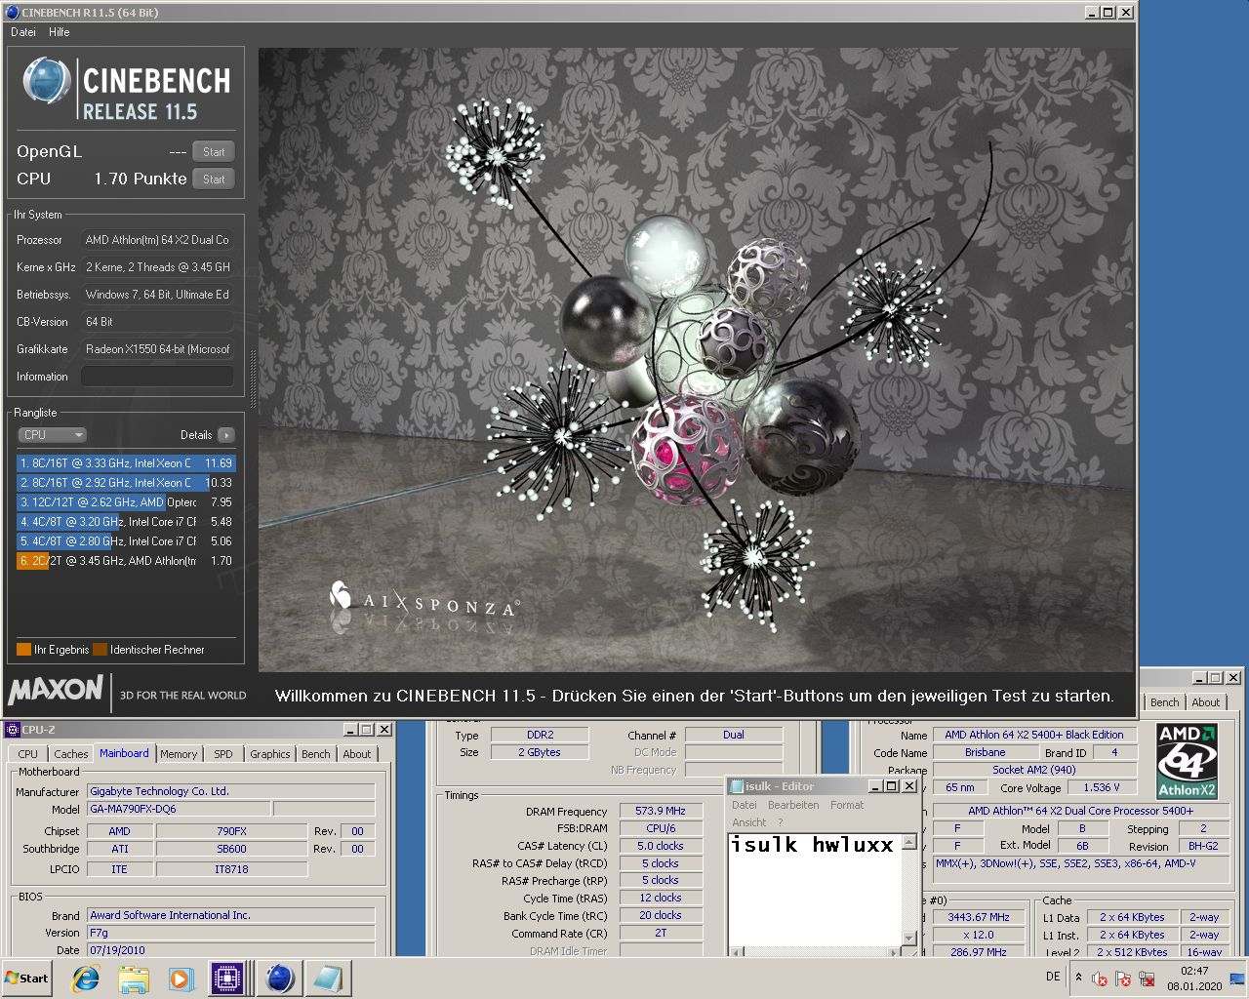
Task: Click the Dual channel value
Action: coord(734,735)
